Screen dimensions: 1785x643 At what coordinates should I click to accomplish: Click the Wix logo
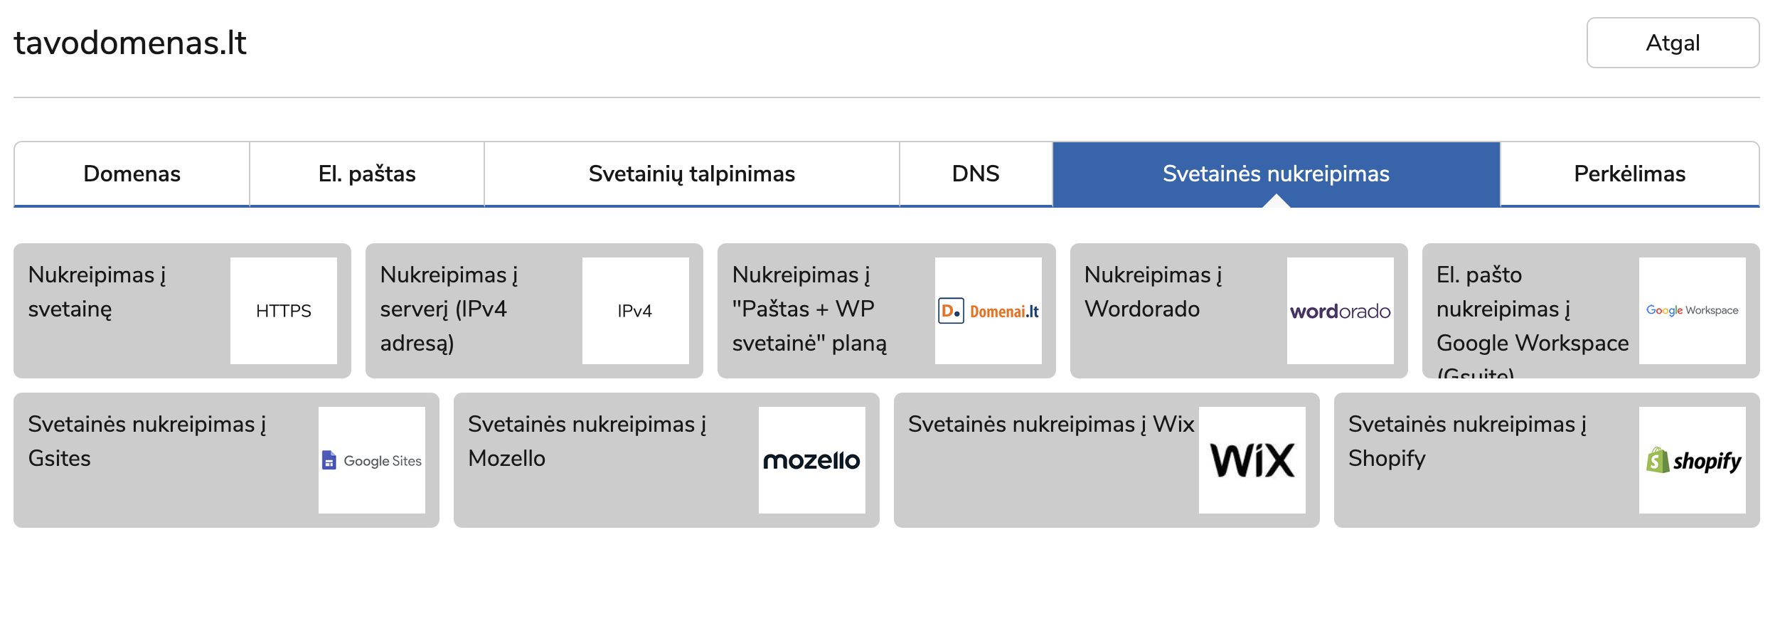(x=1252, y=460)
